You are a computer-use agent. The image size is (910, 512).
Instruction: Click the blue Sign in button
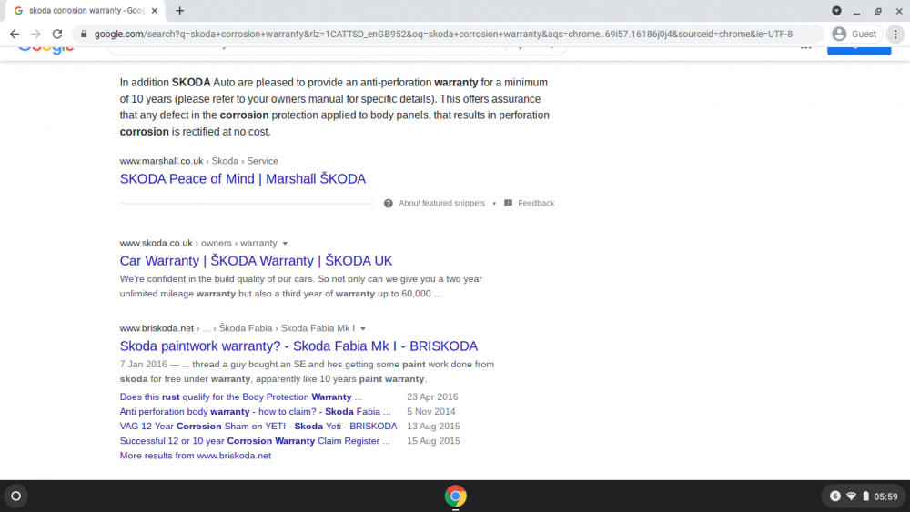pos(859,50)
